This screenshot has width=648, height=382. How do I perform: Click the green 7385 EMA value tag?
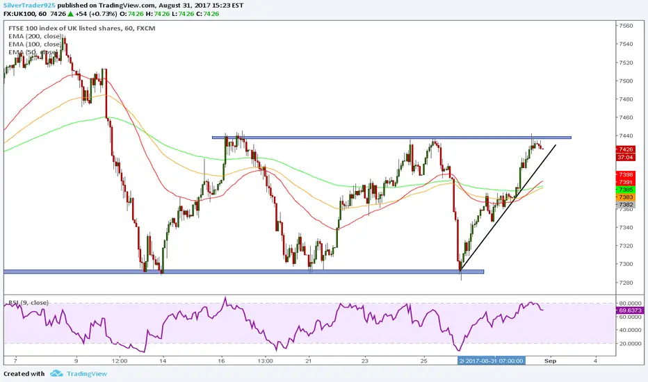pyautogui.click(x=626, y=190)
